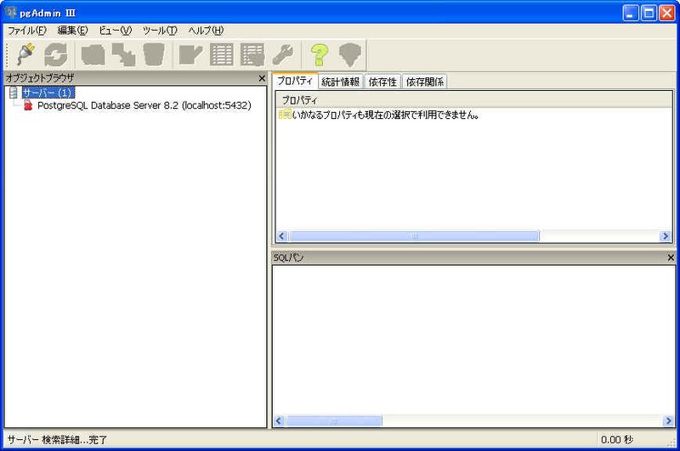Click the greyed SQL query tool icon
Image resolution: width=680 pixels, height=451 pixels.
190,54
